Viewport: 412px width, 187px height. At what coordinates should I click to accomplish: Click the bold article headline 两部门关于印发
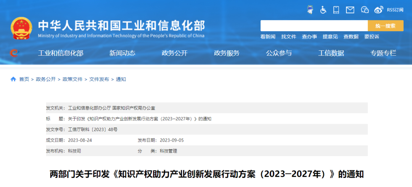pyautogui.click(x=207, y=174)
